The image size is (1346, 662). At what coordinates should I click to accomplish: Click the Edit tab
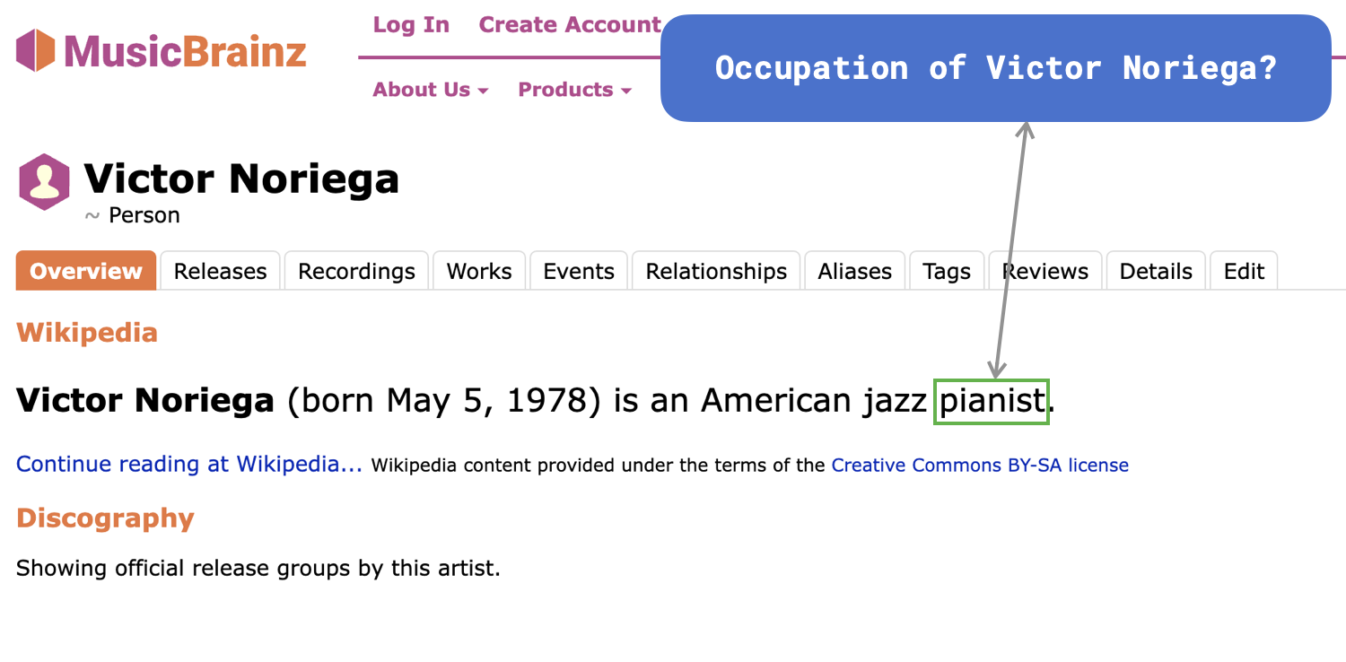coord(1244,271)
